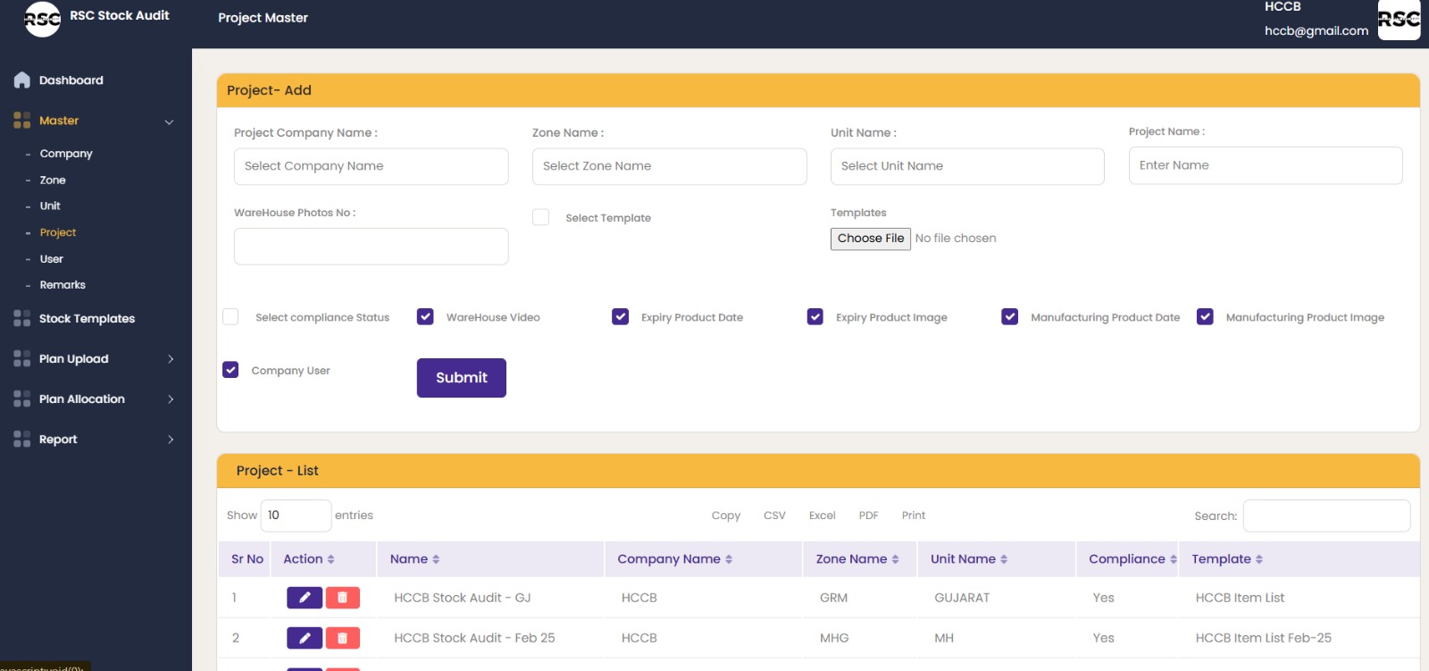1429x671 pixels.
Task: Click delete icon for HCCB Stock Audit - Feb 25
Action: tap(342, 638)
